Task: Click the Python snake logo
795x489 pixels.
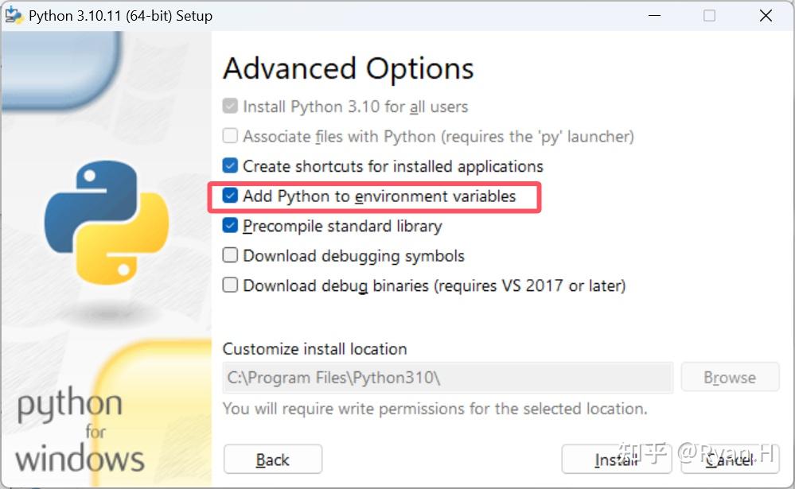Action: point(107,222)
